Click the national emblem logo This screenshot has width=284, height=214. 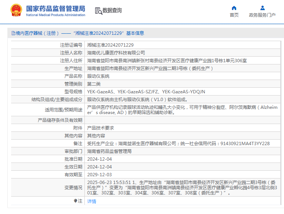tap(16, 10)
